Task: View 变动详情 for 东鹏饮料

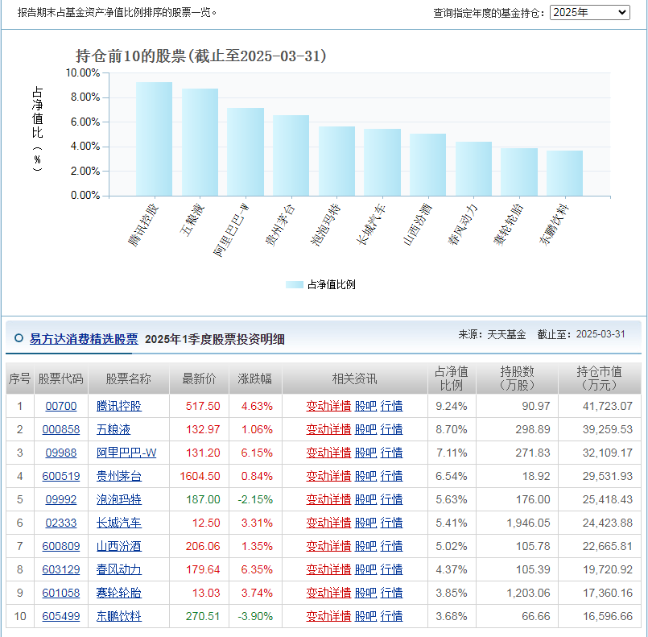Action: pyautogui.click(x=328, y=616)
